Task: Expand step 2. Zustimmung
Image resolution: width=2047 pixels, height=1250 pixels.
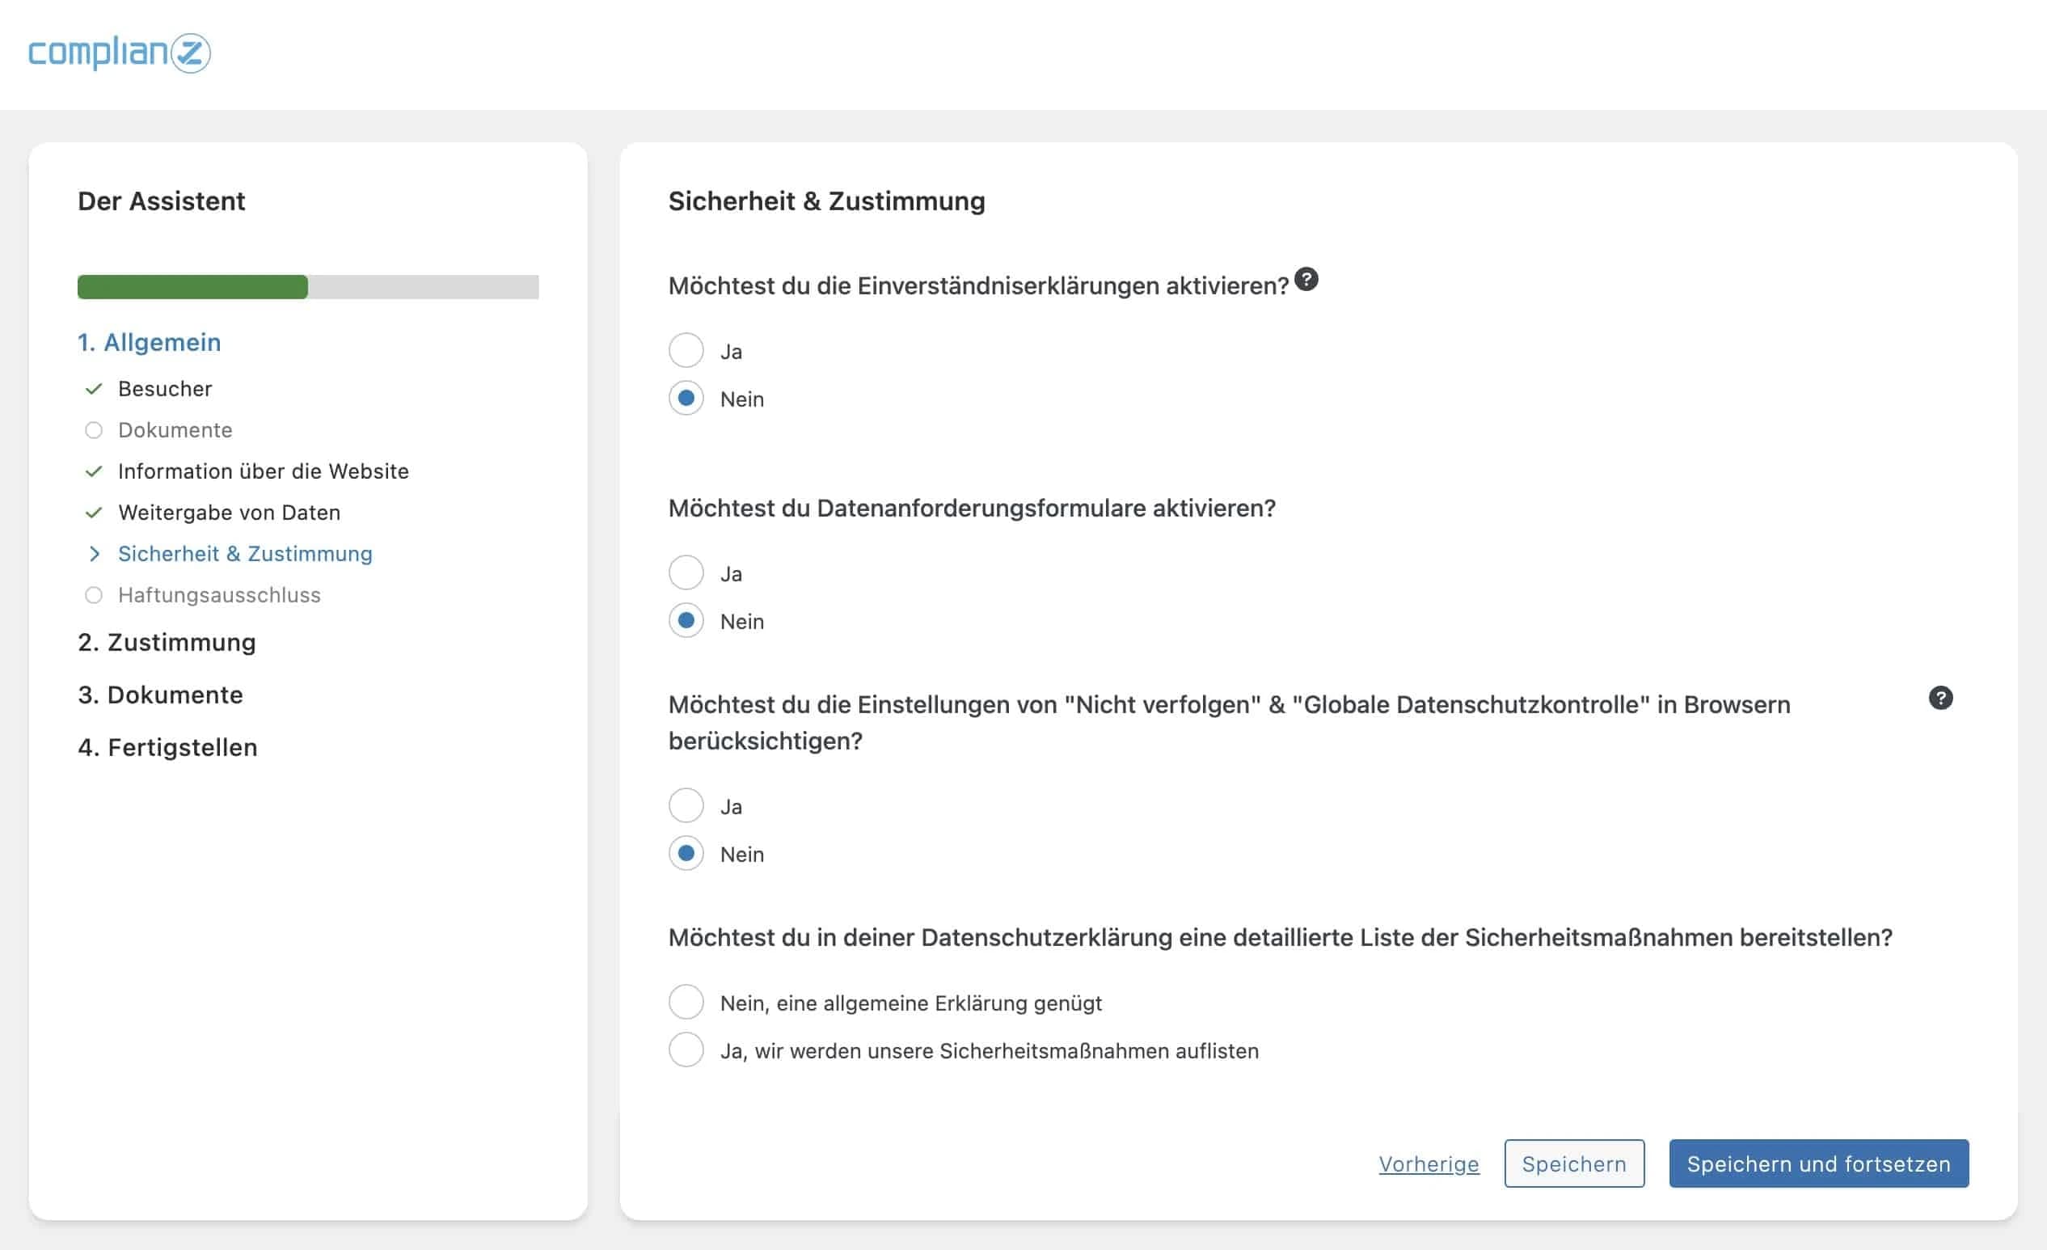Action: [167, 642]
